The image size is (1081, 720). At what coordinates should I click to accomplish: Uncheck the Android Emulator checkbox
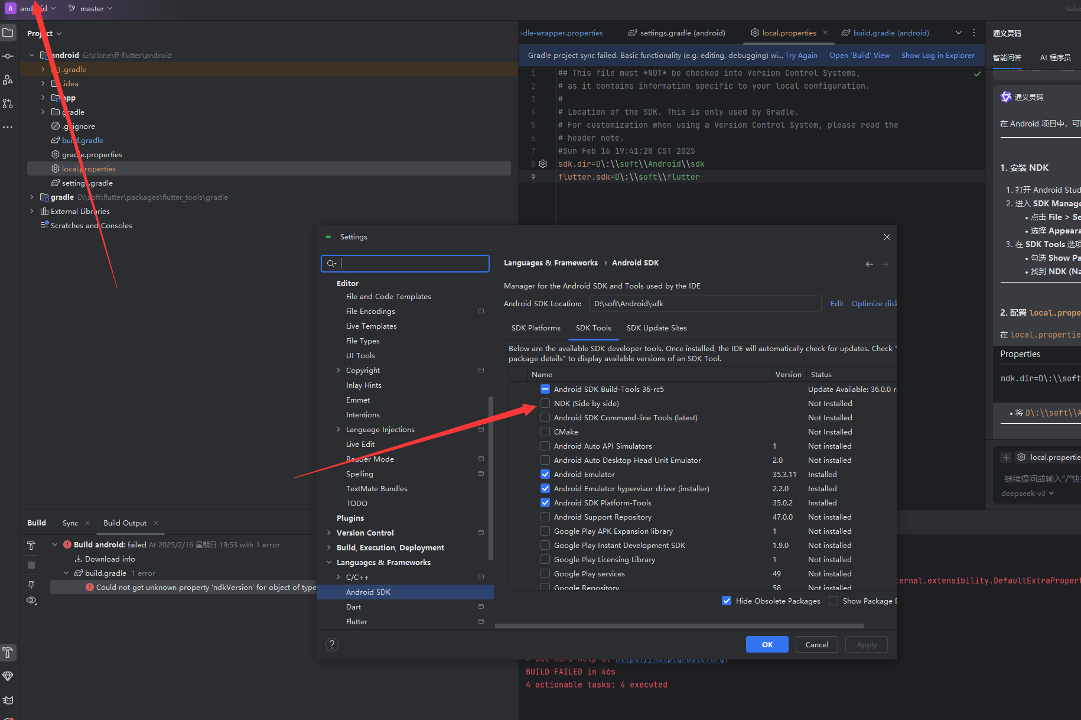coord(545,474)
